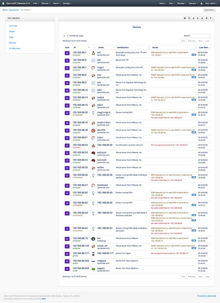Click Last in the bottom pagination

click(x=207, y=277)
